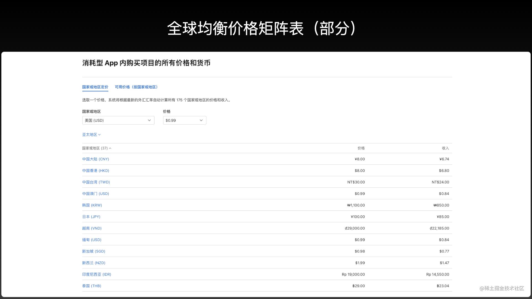Select income value ¥6.74
The width and height of the screenshot is (532, 299).
coord(444,159)
